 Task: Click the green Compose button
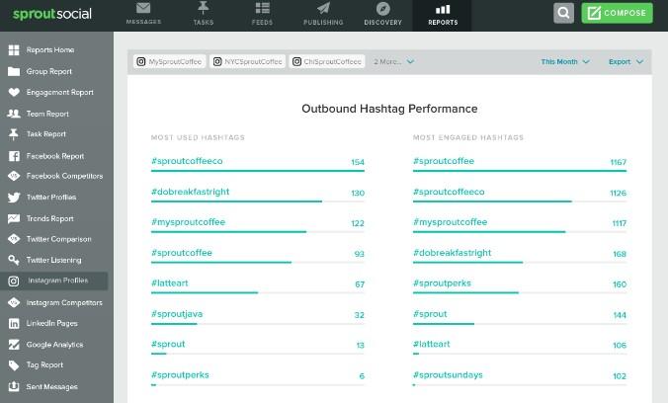[x=618, y=13]
